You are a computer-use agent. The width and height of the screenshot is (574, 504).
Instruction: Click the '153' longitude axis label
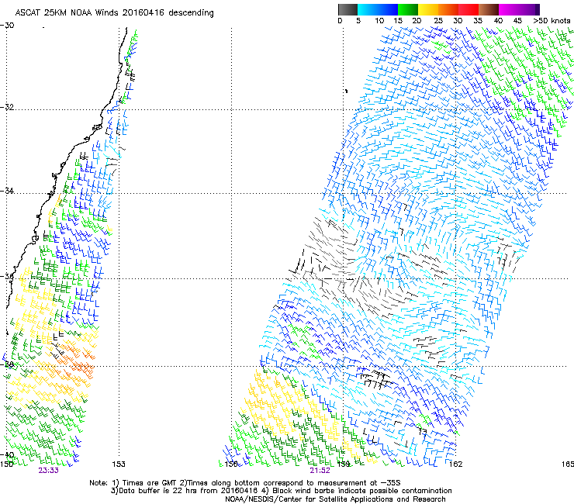[119, 464]
